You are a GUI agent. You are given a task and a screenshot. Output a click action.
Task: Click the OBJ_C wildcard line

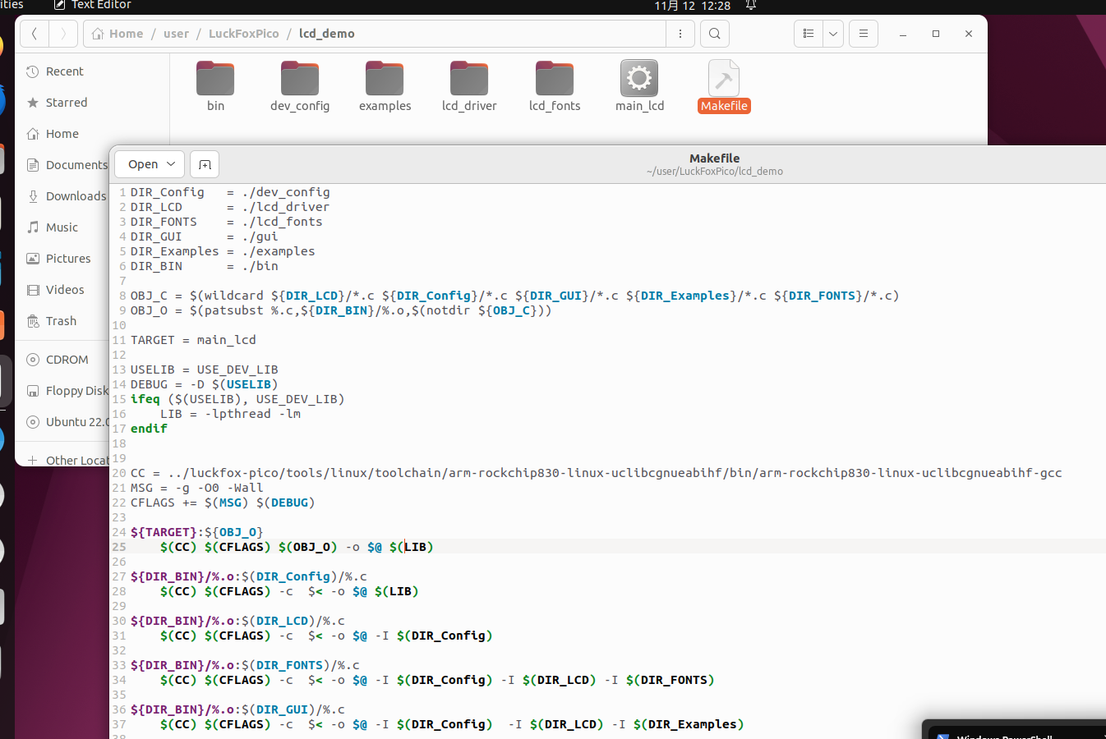point(514,296)
